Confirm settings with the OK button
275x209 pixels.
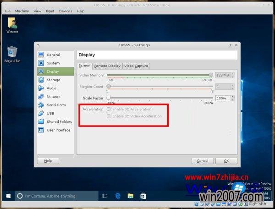click(226, 161)
